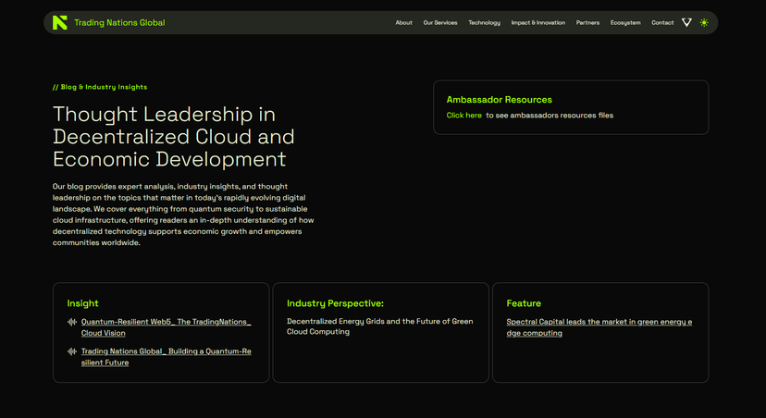Click audio waveform icon beside Quantum-Resilient Web5
The image size is (766, 418).
[72, 322]
